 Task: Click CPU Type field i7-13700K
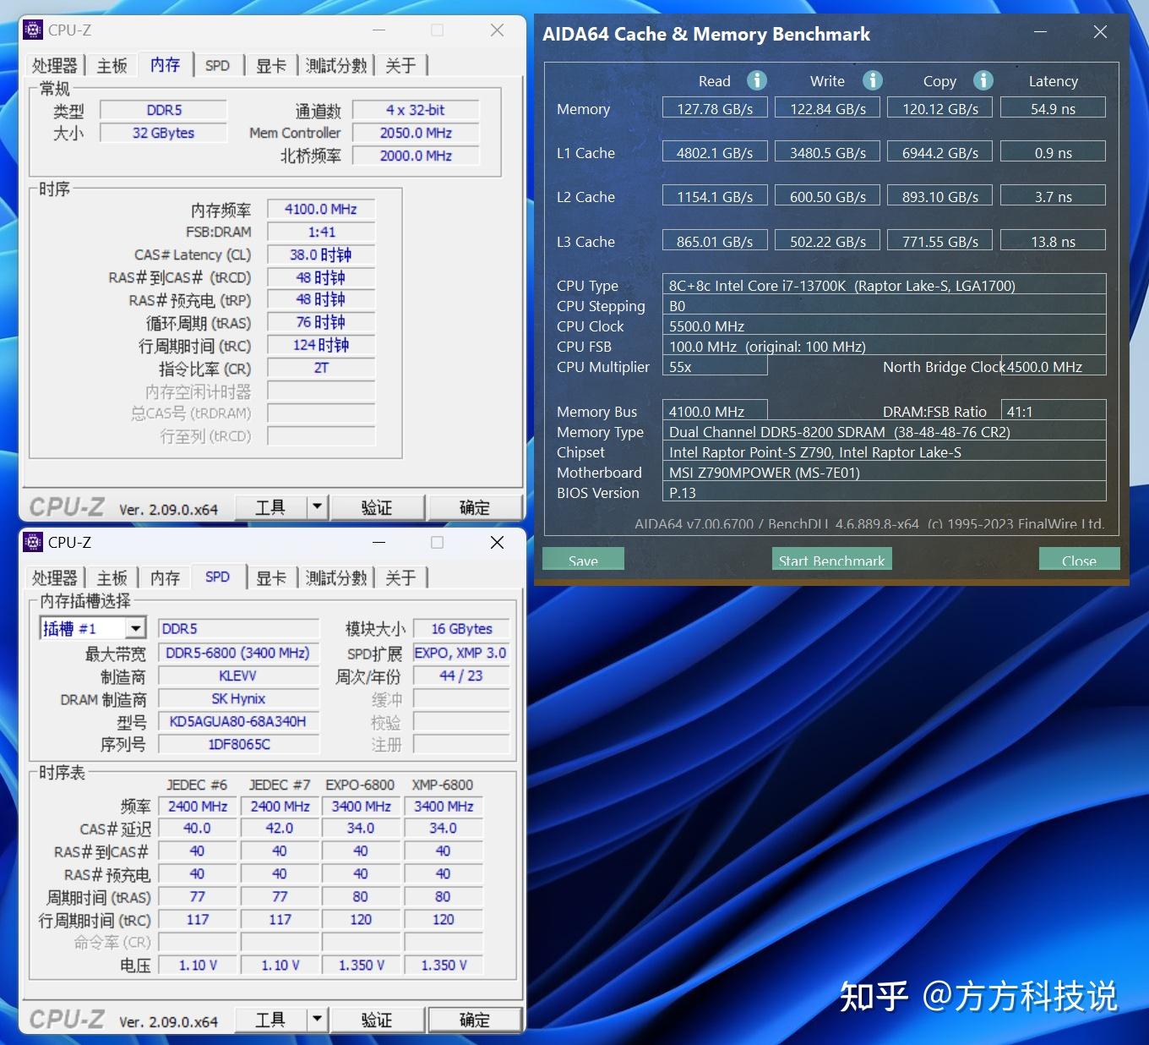tap(884, 285)
